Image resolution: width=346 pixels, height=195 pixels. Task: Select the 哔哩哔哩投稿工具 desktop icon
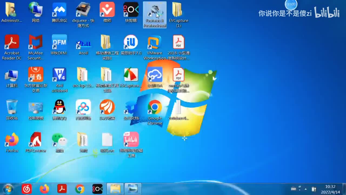pos(131,145)
